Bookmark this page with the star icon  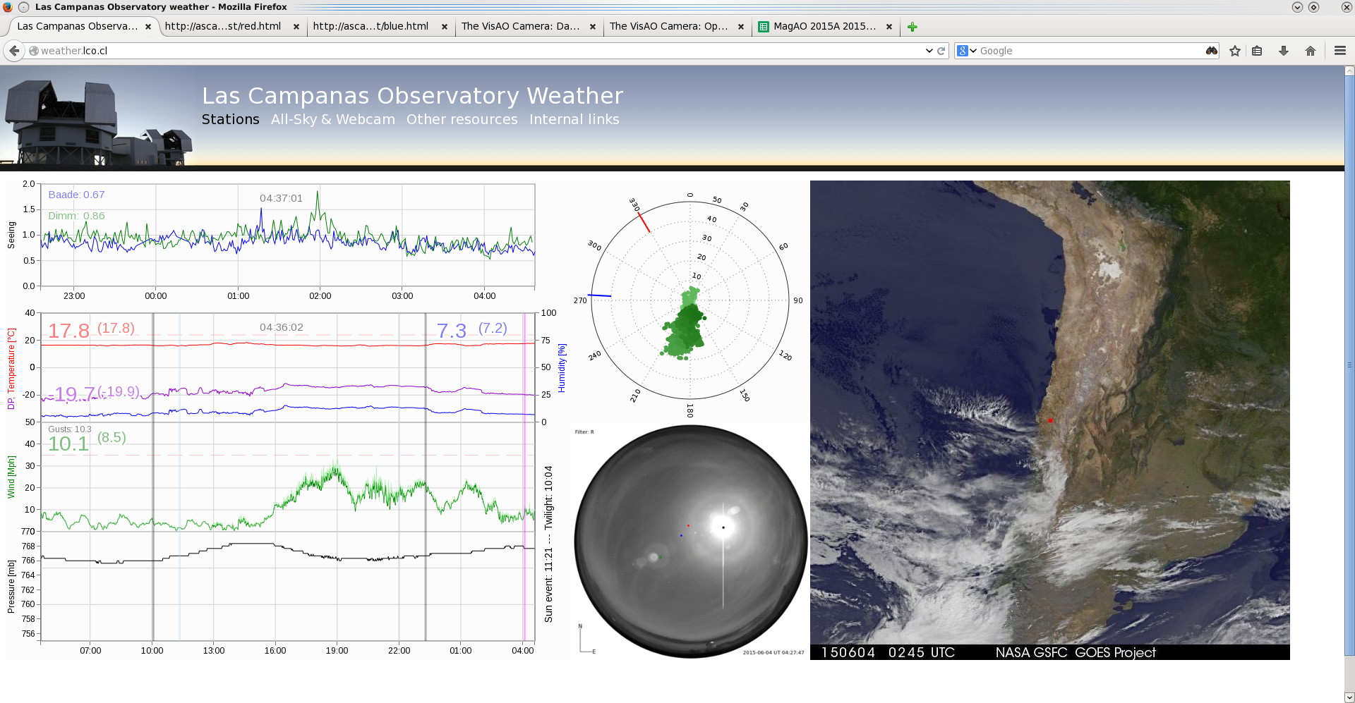pos(1235,51)
